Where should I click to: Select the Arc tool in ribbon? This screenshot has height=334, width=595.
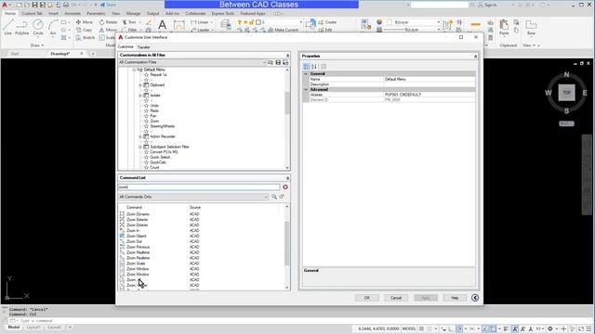53,27
